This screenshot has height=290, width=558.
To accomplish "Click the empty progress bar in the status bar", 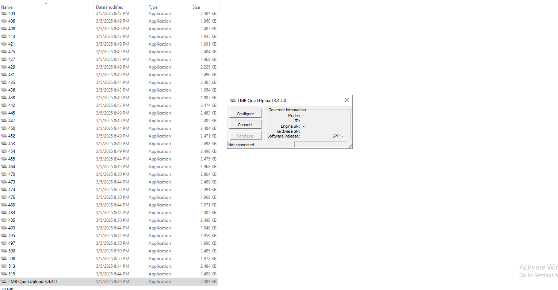I will [x=320, y=145].
